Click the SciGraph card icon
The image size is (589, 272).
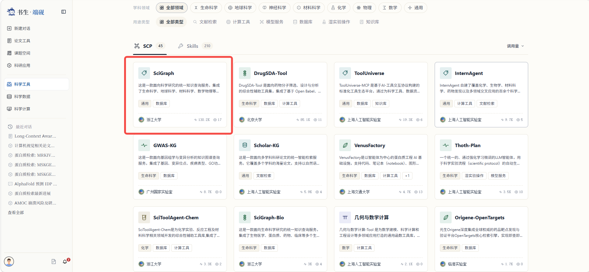(x=144, y=73)
